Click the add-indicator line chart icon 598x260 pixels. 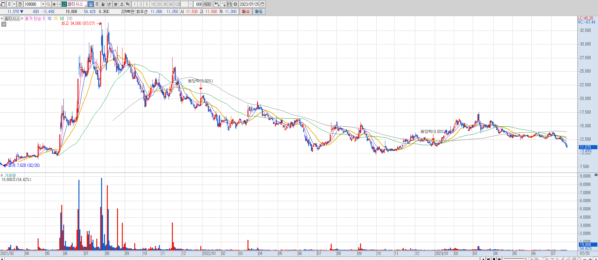click(223, 4)
